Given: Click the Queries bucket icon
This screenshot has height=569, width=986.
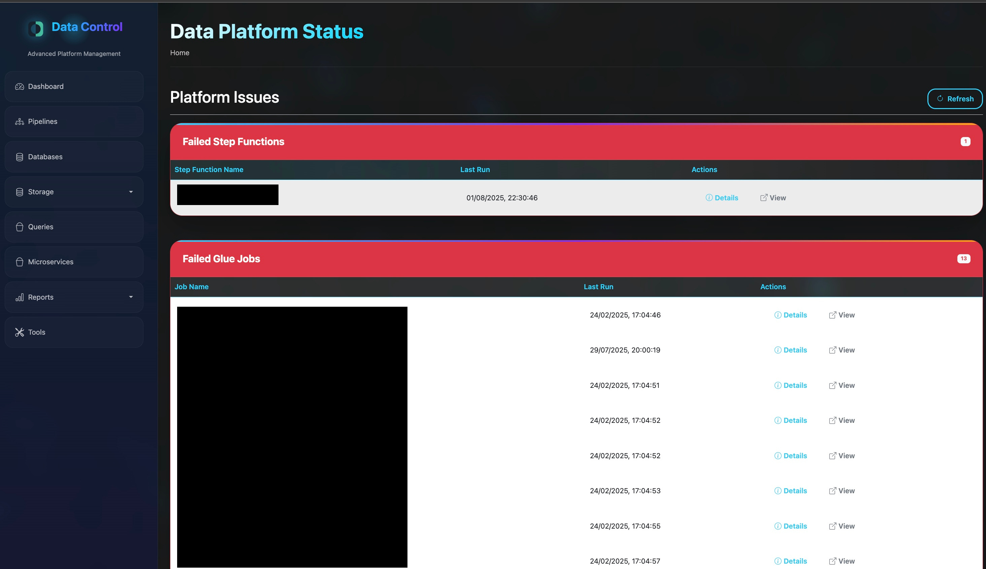Looking at the screenshot, I should 20,227.
